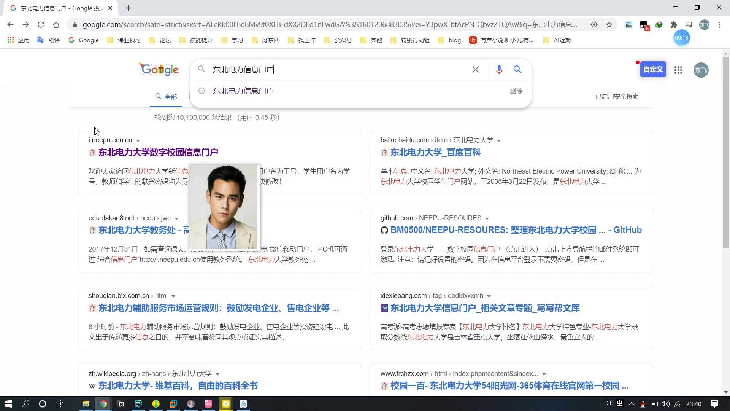Click the 00:18 recording timer bubble
The image size is (730, 411).
(x=681, y=38)
